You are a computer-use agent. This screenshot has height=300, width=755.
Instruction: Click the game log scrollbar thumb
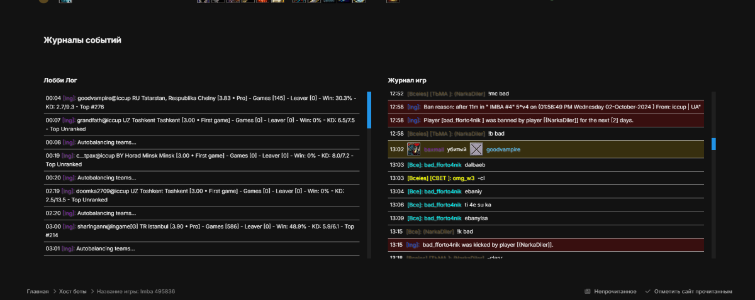[x=713, y=144]
